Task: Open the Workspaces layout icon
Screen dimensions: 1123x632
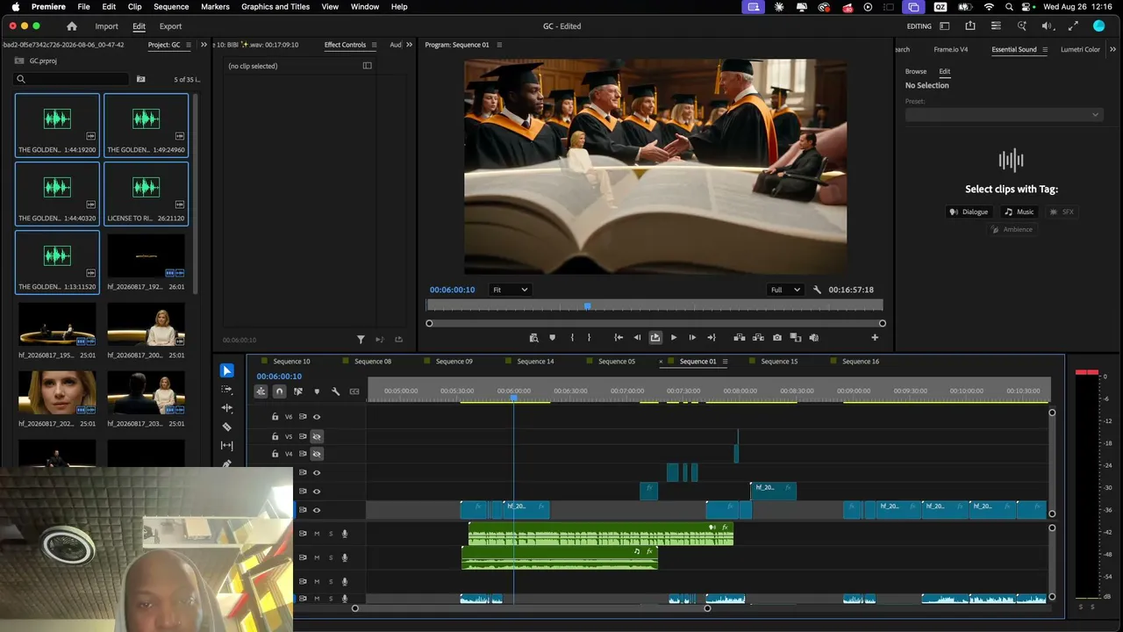Action: [944, 26]
